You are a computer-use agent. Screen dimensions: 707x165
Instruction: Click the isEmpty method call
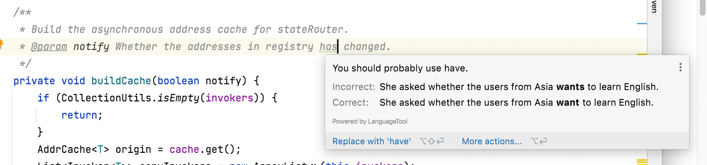(x=178, y=98)
